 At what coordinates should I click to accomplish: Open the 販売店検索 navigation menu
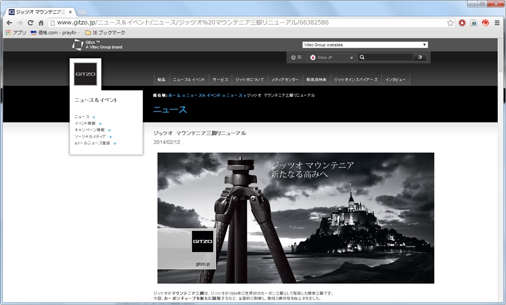(x=316, y=79)
